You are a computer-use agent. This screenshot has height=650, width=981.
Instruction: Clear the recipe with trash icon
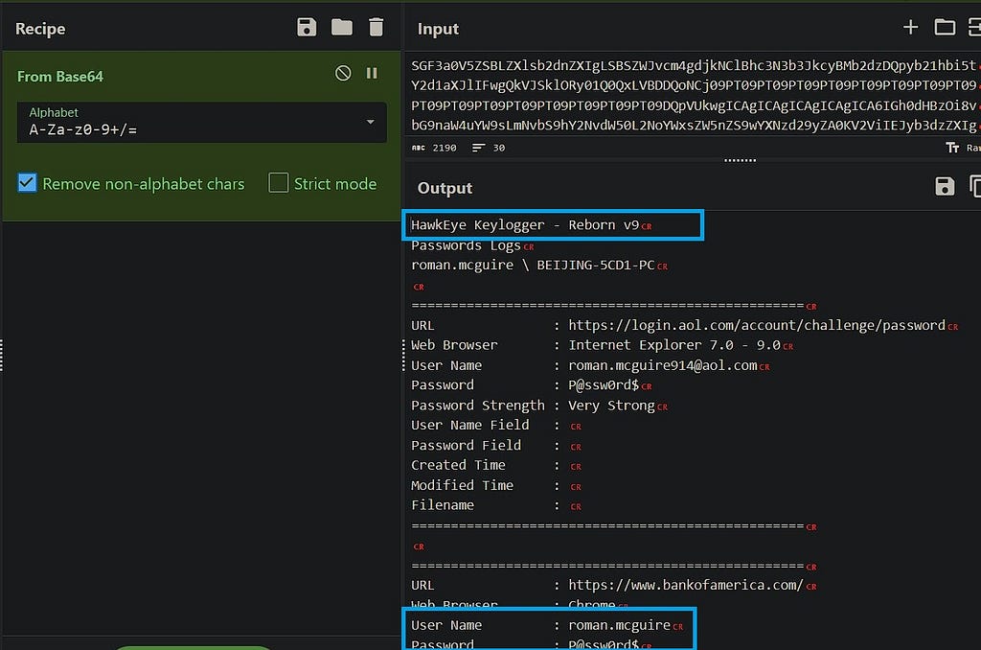tap(376, 27)
